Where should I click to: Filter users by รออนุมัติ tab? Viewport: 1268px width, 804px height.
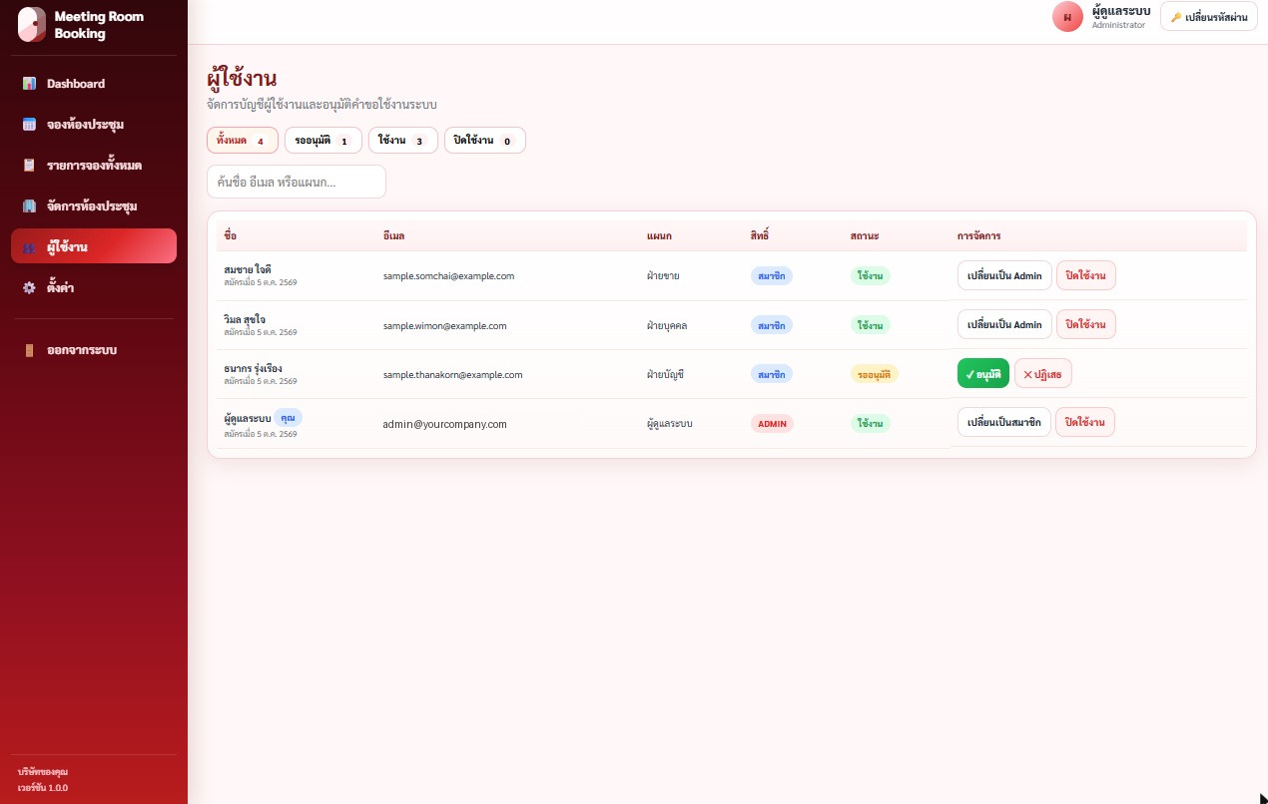(x=323, y=141)
